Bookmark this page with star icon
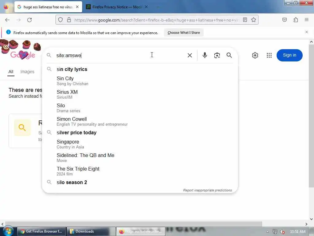This screenshot has width=314, height=236. coord(254,20)
